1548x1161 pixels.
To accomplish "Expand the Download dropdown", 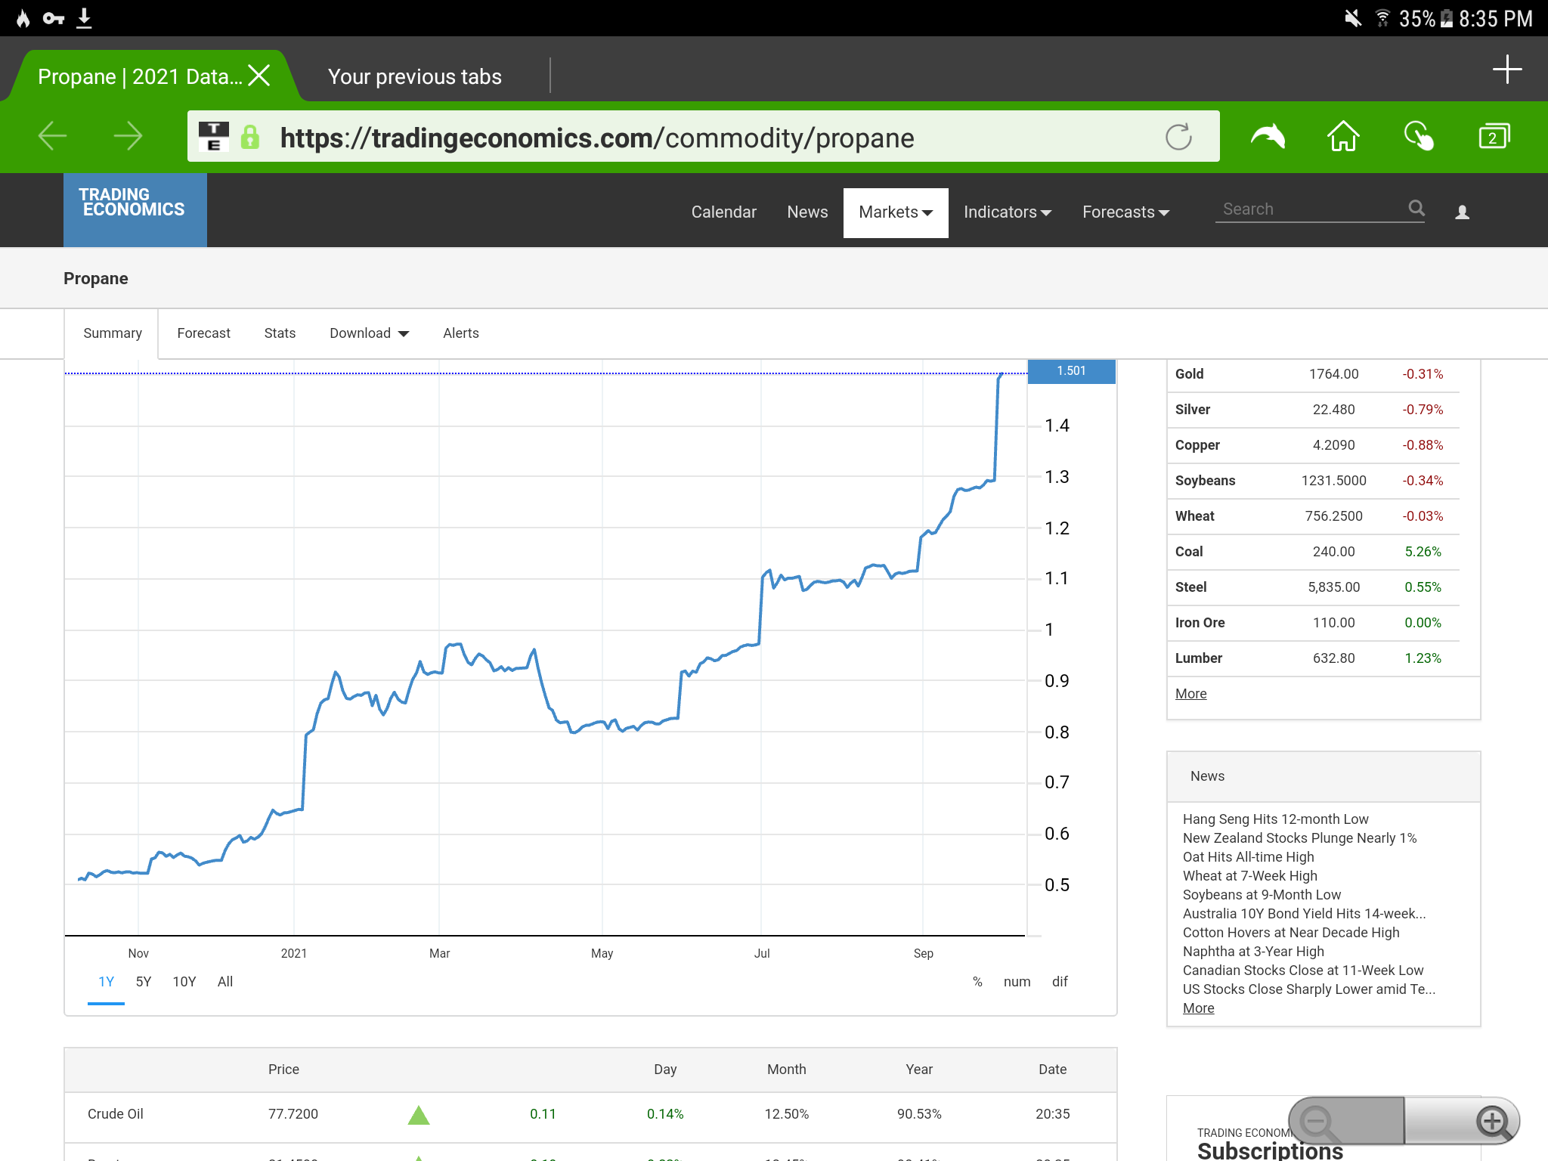I will coord(369,333).
